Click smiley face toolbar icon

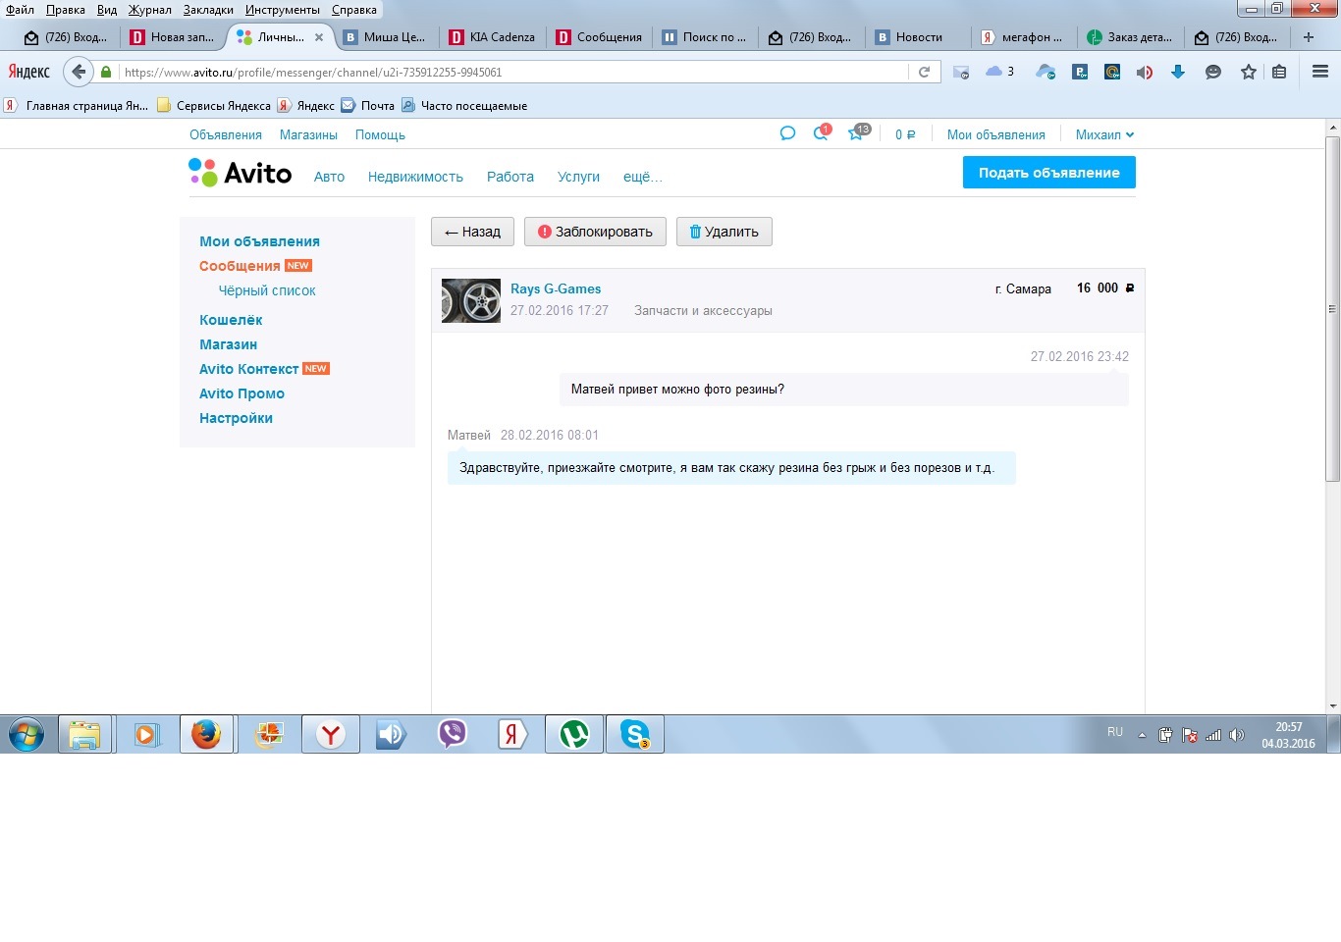click(x=1213, y=72)
